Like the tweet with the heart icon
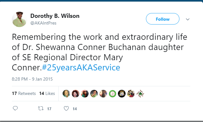203x122 pixels. (x=66, y=108)
